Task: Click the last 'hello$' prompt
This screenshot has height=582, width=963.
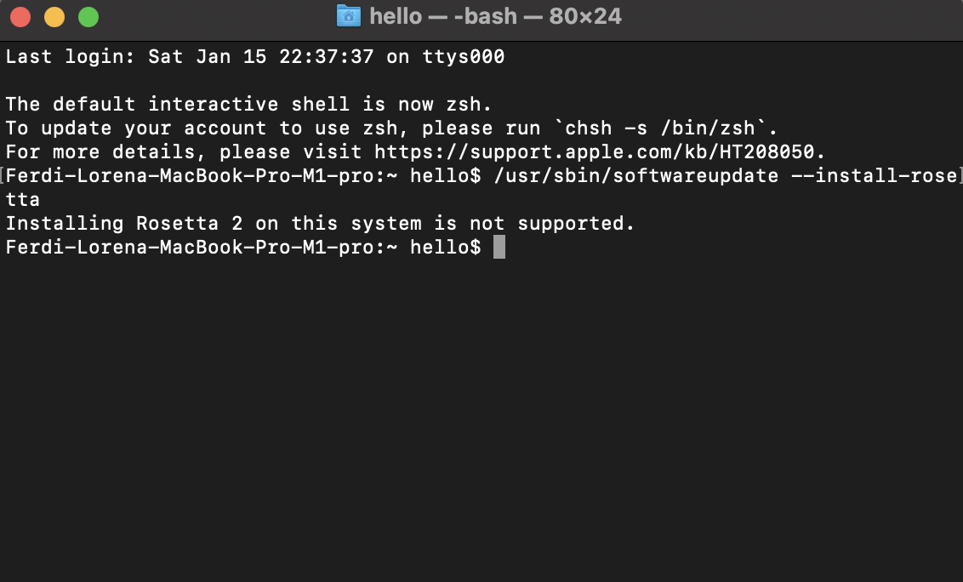Action: (445, 247)
